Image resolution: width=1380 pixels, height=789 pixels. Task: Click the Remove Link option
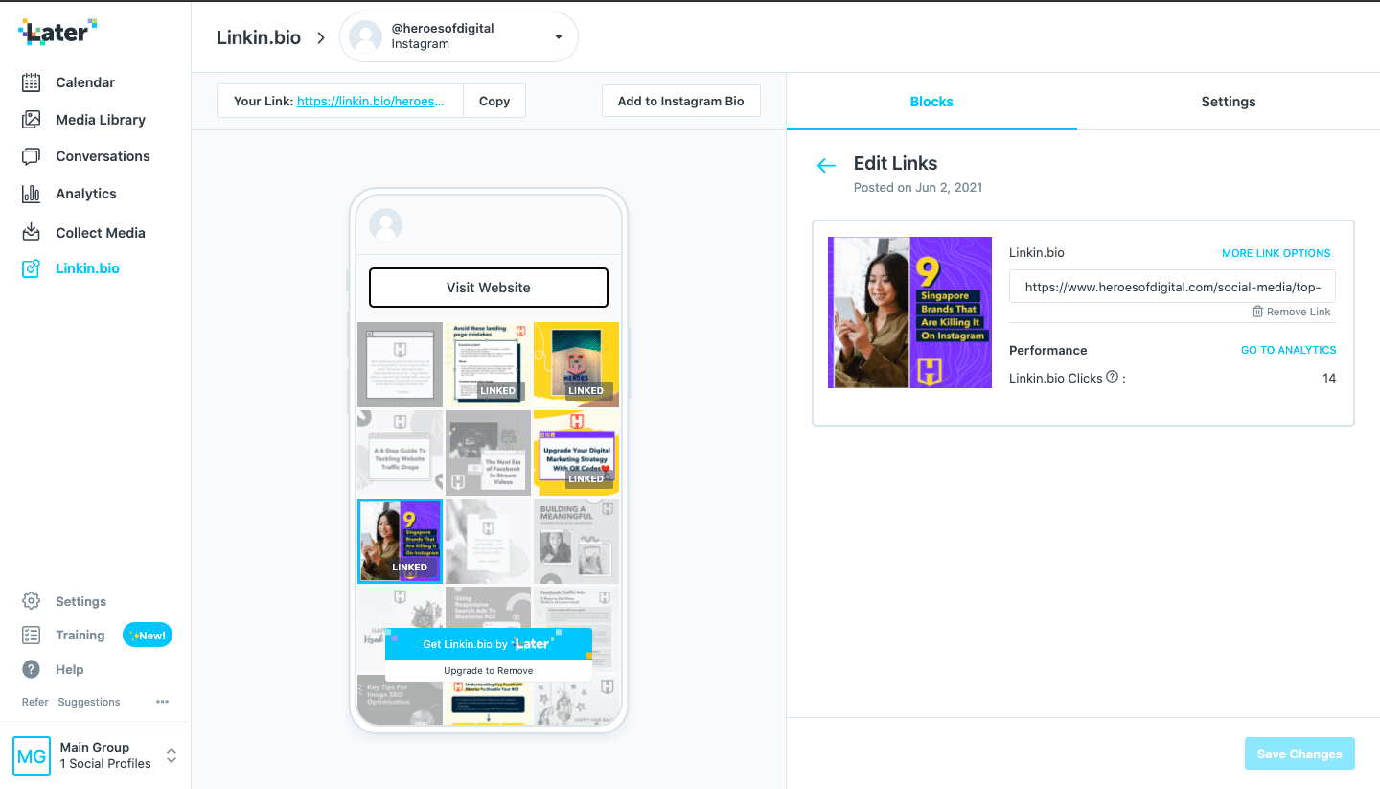1291,312
